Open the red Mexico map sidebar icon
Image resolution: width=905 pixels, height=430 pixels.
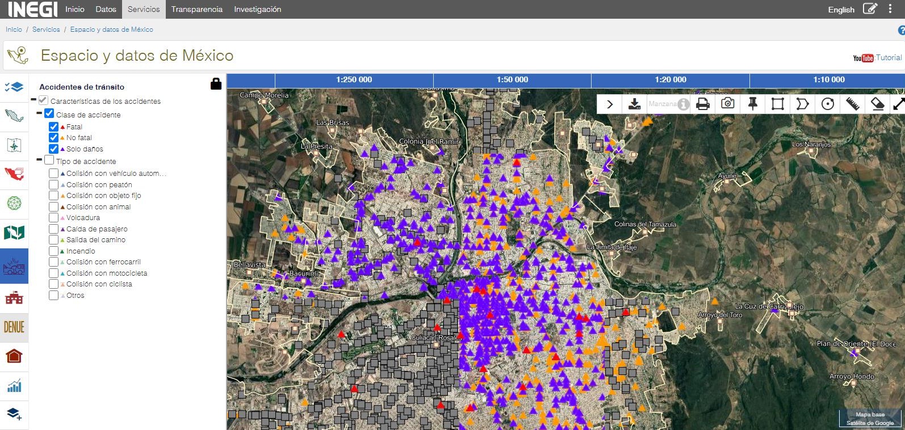pos(14,174)
